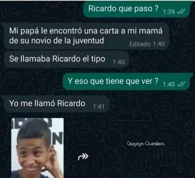Open the boy sticker image
This screenshot has height=178, width=195.
(37, 148)
